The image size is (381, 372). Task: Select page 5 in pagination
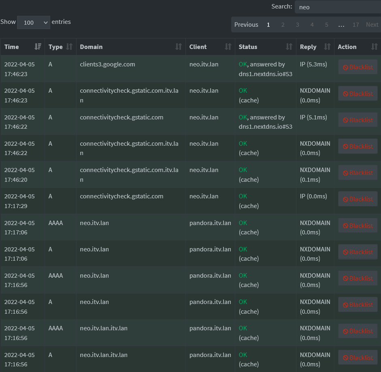click(x=326, y=24)
